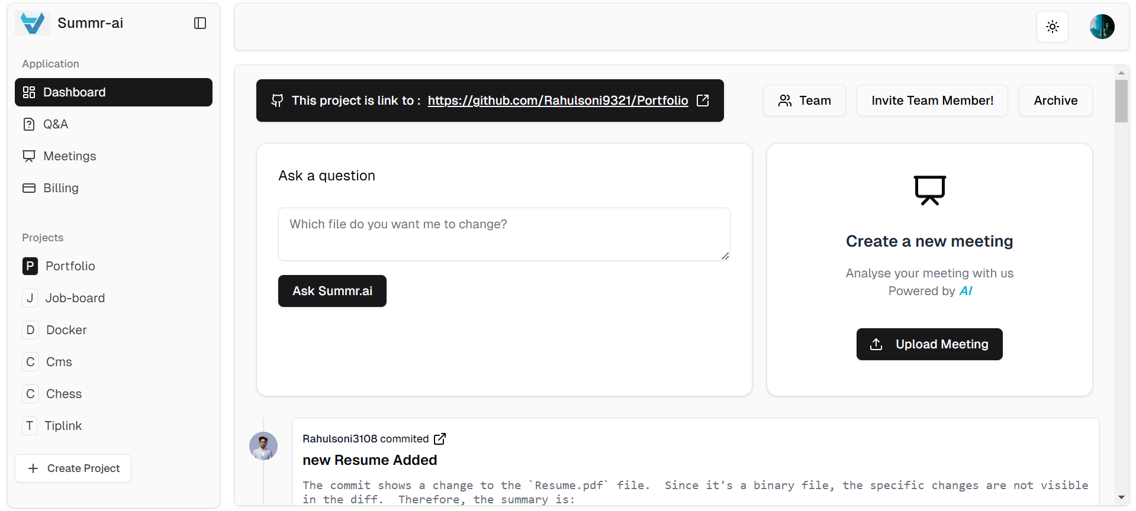Focus the Ask a question text box
This screenshot has width=1136, height=511.
(504, 234)
